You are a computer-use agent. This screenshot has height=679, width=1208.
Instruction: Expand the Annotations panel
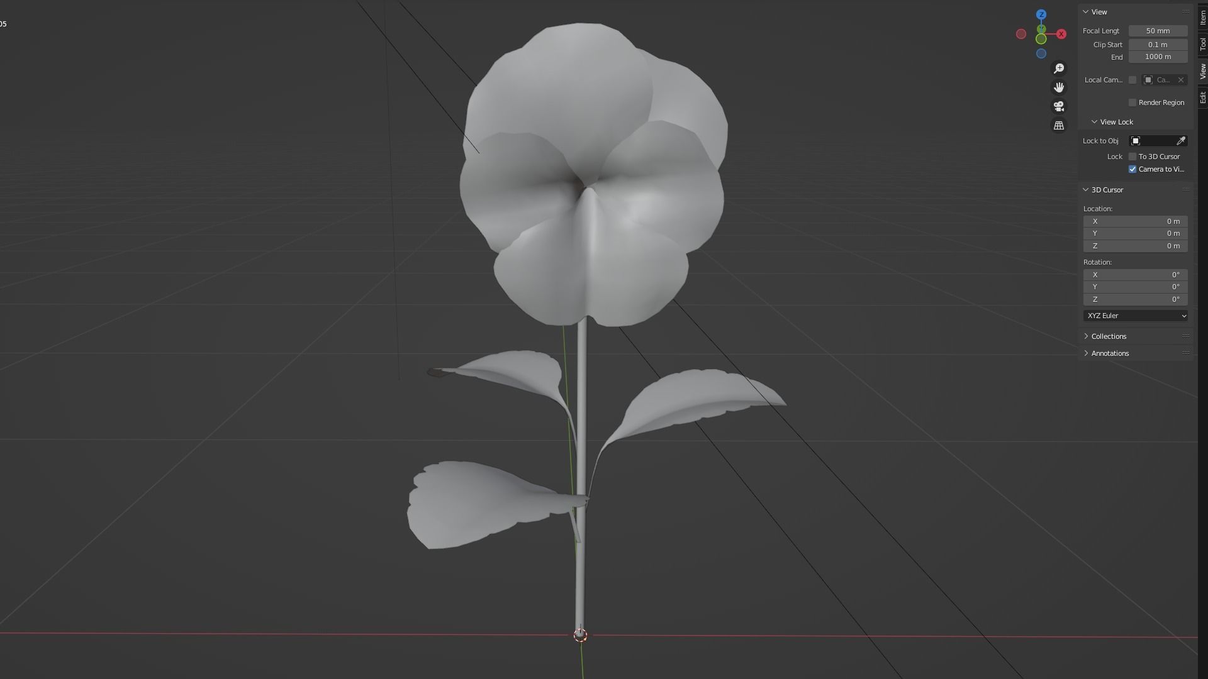1086,353
